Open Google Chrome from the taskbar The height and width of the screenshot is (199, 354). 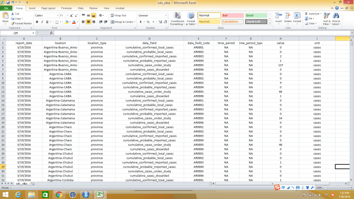pos(59,195)
